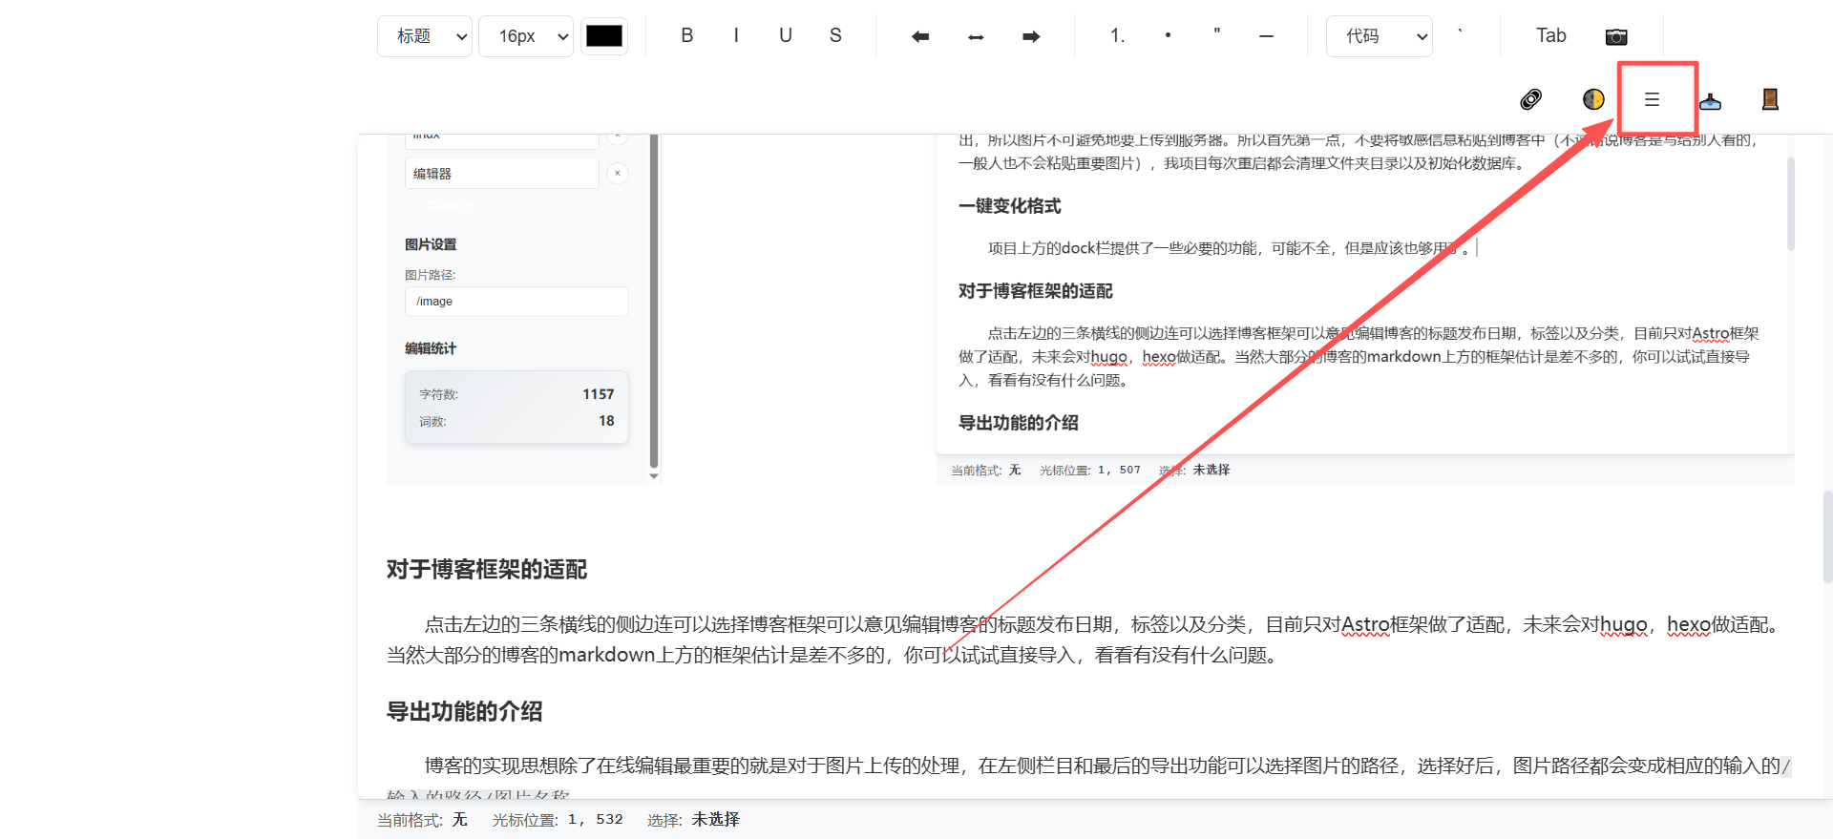Toggle underline with U button
Screen dimensions: 1833x839
tap(786, 36)
